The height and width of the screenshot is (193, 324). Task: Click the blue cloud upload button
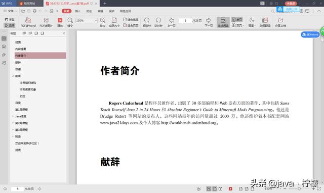coord(288,9)
